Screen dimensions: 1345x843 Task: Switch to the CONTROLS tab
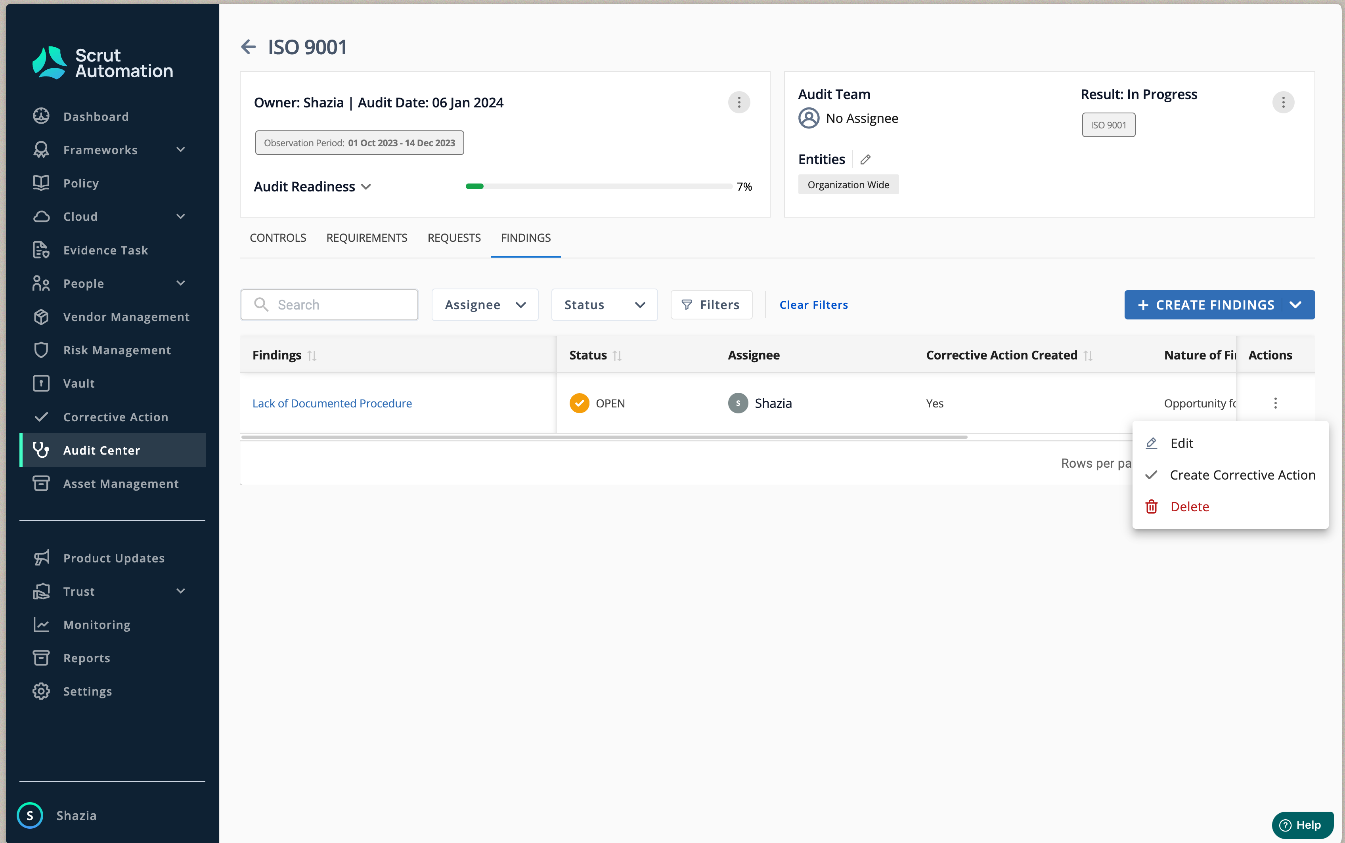(x=278, y=237)
